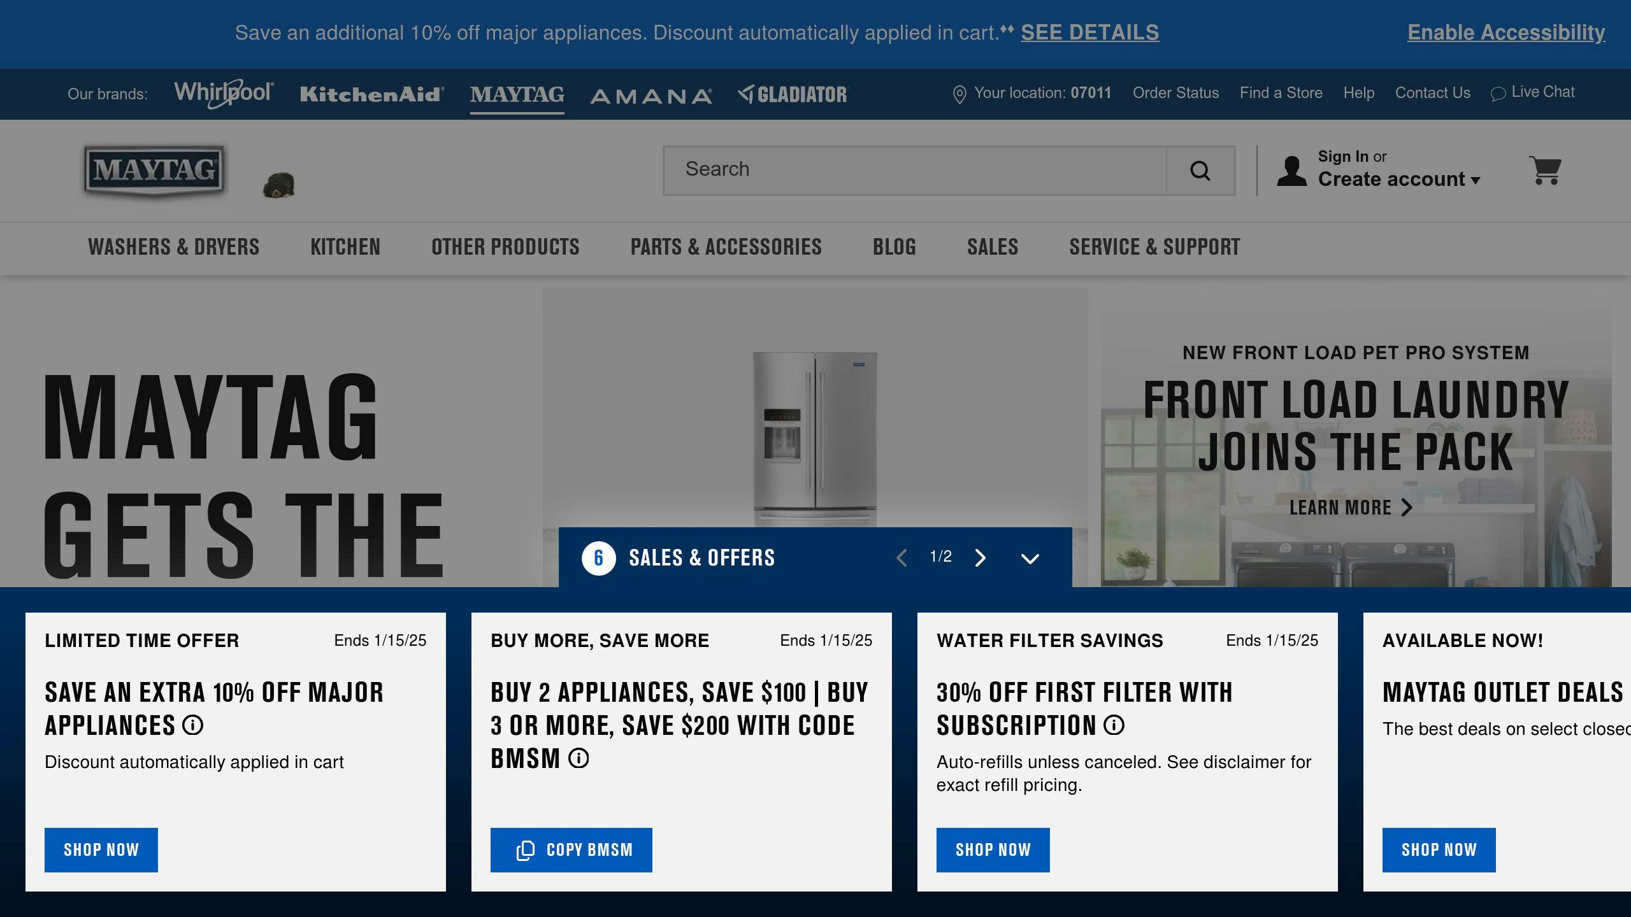
Task: Open the Blog menu item
Action: click(895, 247)
